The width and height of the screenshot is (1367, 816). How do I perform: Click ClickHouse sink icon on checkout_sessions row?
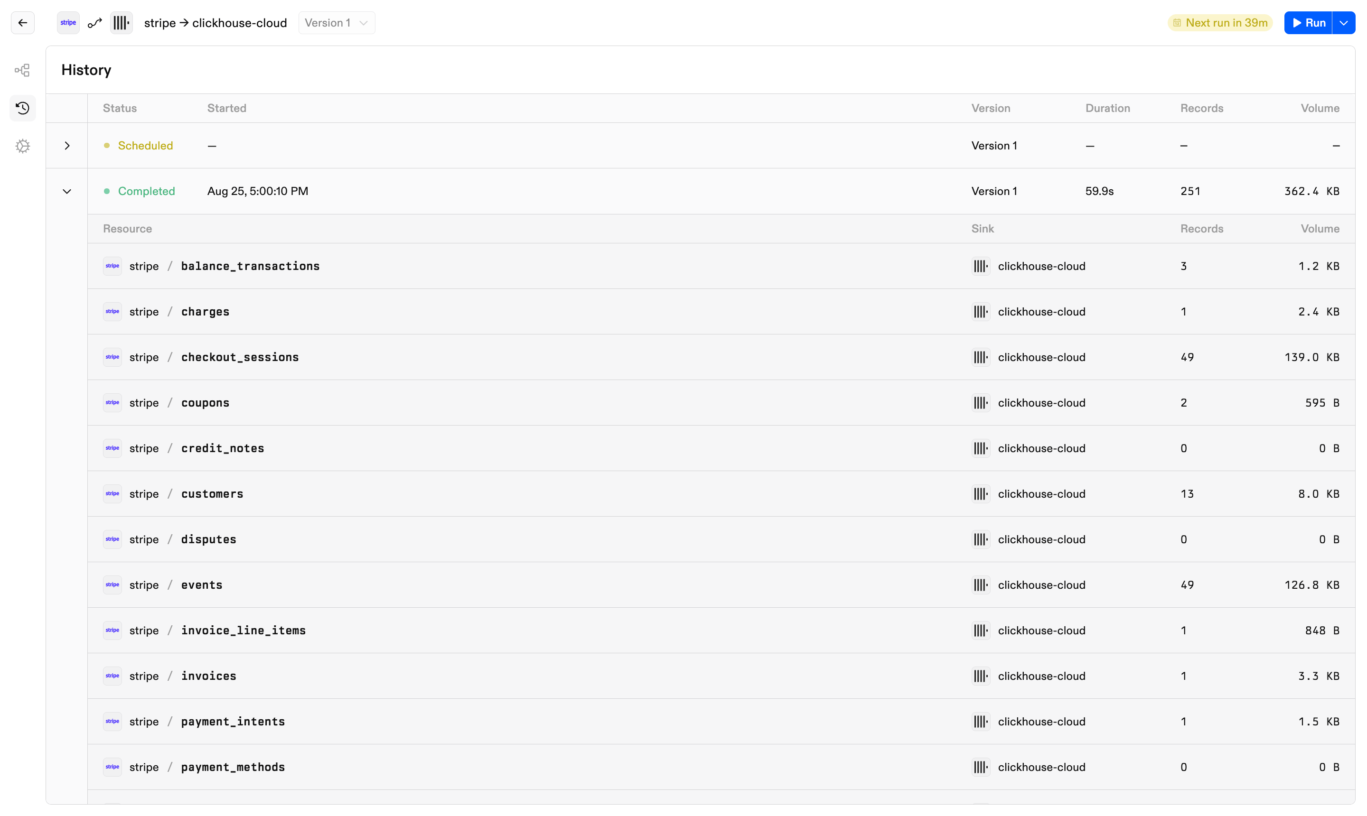tap(981, 357)
